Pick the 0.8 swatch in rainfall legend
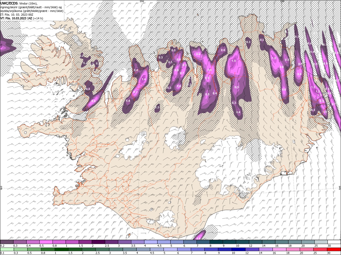Viewport: 341px width, 255px height. click(x=48, y=249)
